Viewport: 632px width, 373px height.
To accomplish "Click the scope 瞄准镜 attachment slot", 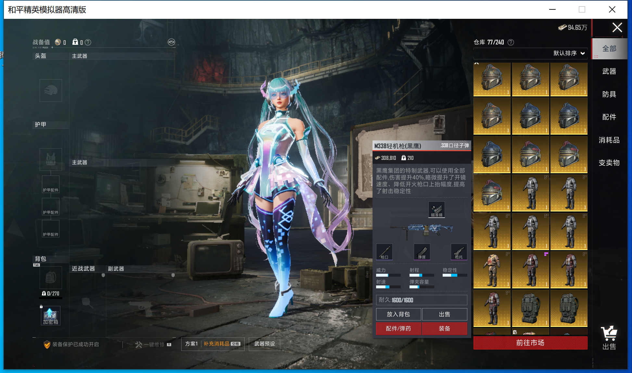I will point(436,210).
